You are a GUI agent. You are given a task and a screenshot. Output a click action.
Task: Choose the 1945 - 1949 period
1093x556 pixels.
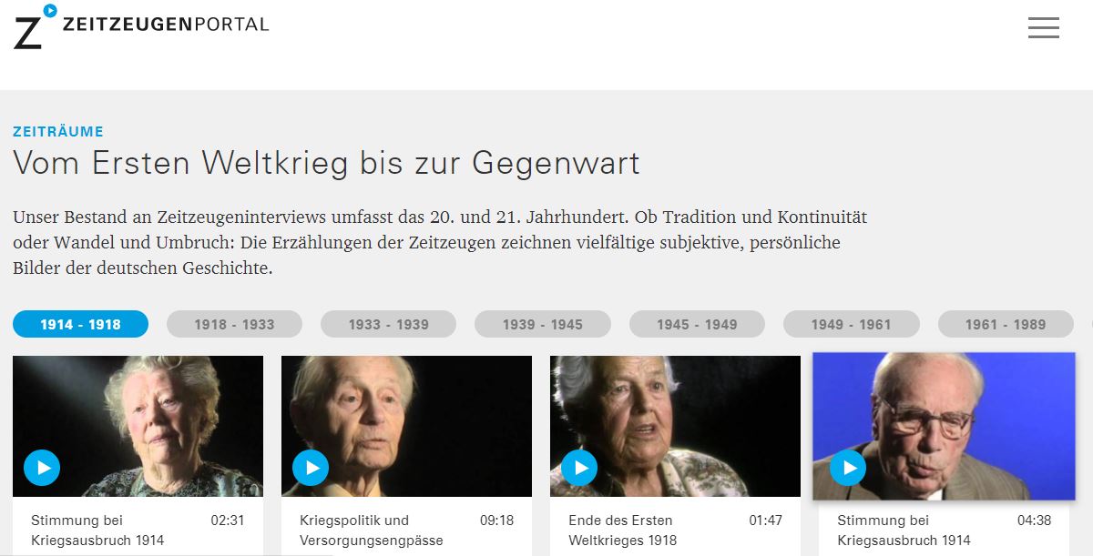pos(697,324)
